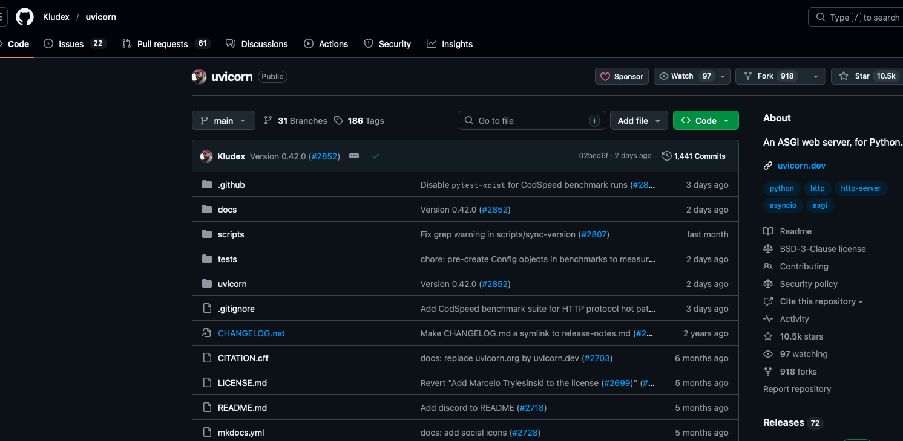This screenshot has width=903, height=441.
Task: Click the GitHub logo icon
Action: click(x=25, y=17)
